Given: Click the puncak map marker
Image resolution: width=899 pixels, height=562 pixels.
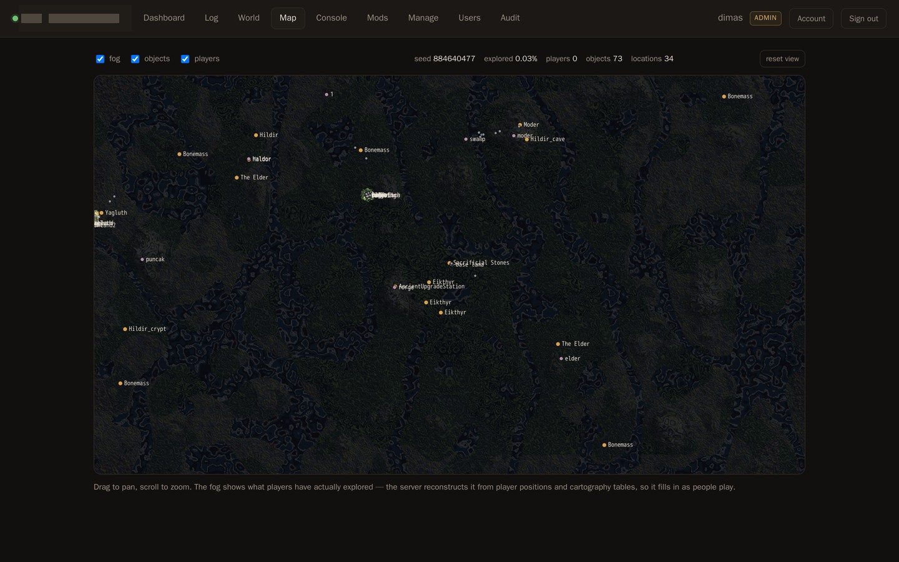Looking at the screenshot, I should pos(142,259).
